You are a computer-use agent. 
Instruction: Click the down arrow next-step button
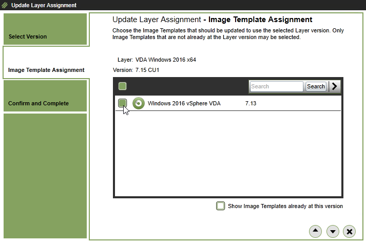coord(333,231)
